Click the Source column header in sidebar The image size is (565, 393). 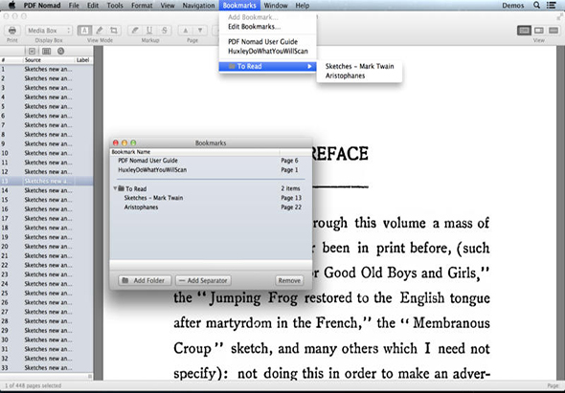[49, 60]
